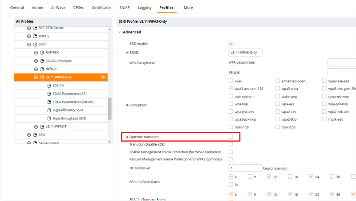
Task: Go to the CPSec tab
Action: (x=79, y=8)
